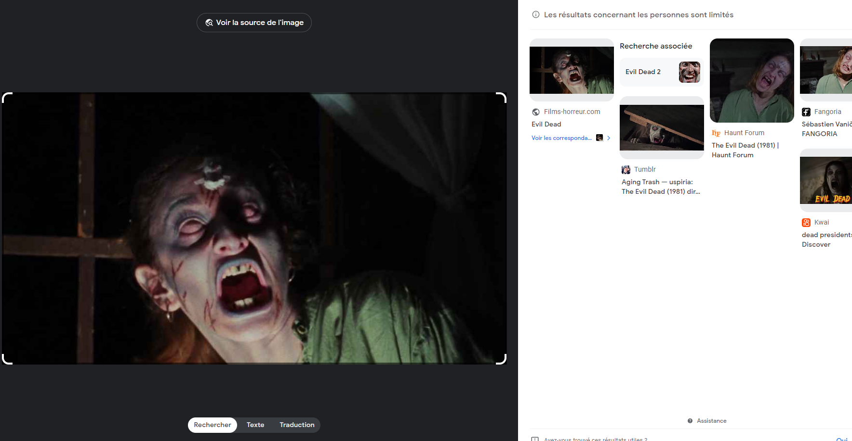
Task: Open the Films-horreur.com result thumbnail
Action: click(x=572, y=70)
